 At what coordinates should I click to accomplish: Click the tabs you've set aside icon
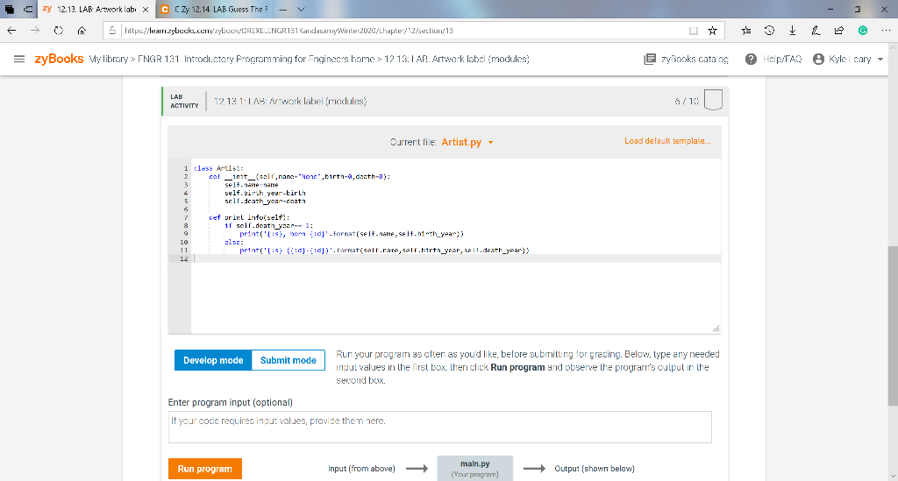9,9
